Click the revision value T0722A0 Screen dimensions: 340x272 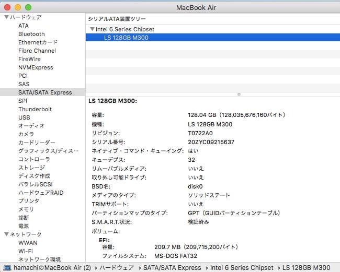tap(200, 133)
